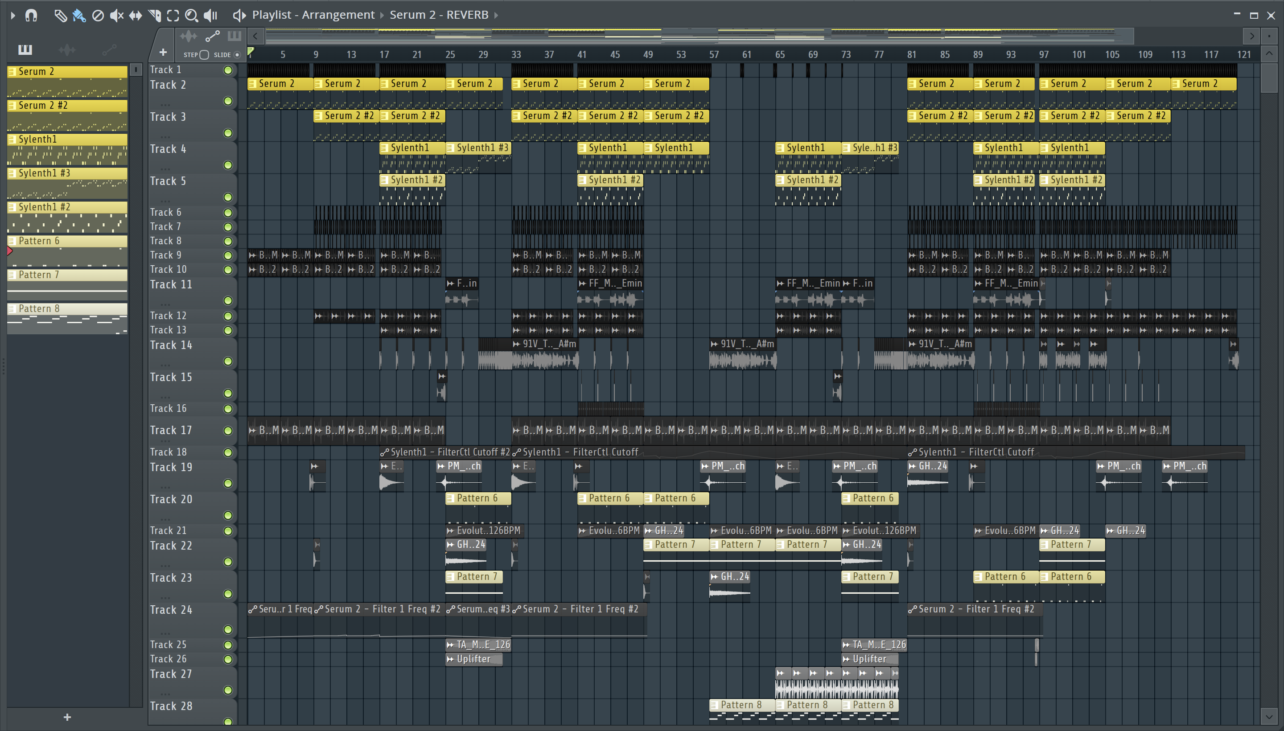1284x731 pixels.
Task: Select the Playlist - Arrangement title
Action: point(313,15)
